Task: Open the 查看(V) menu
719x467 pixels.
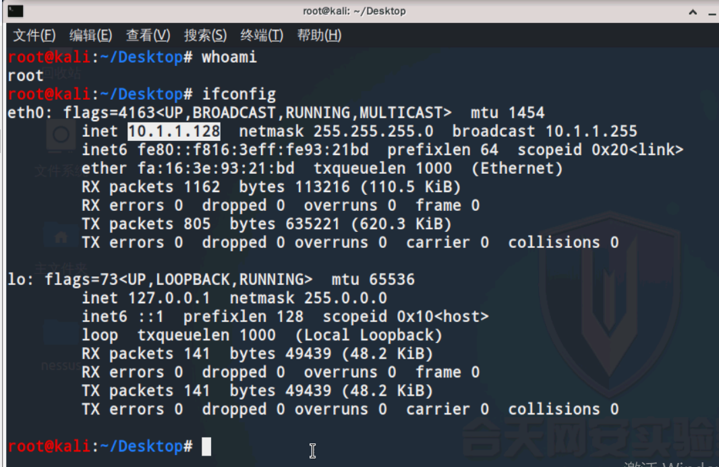Action: coord(148,35)
